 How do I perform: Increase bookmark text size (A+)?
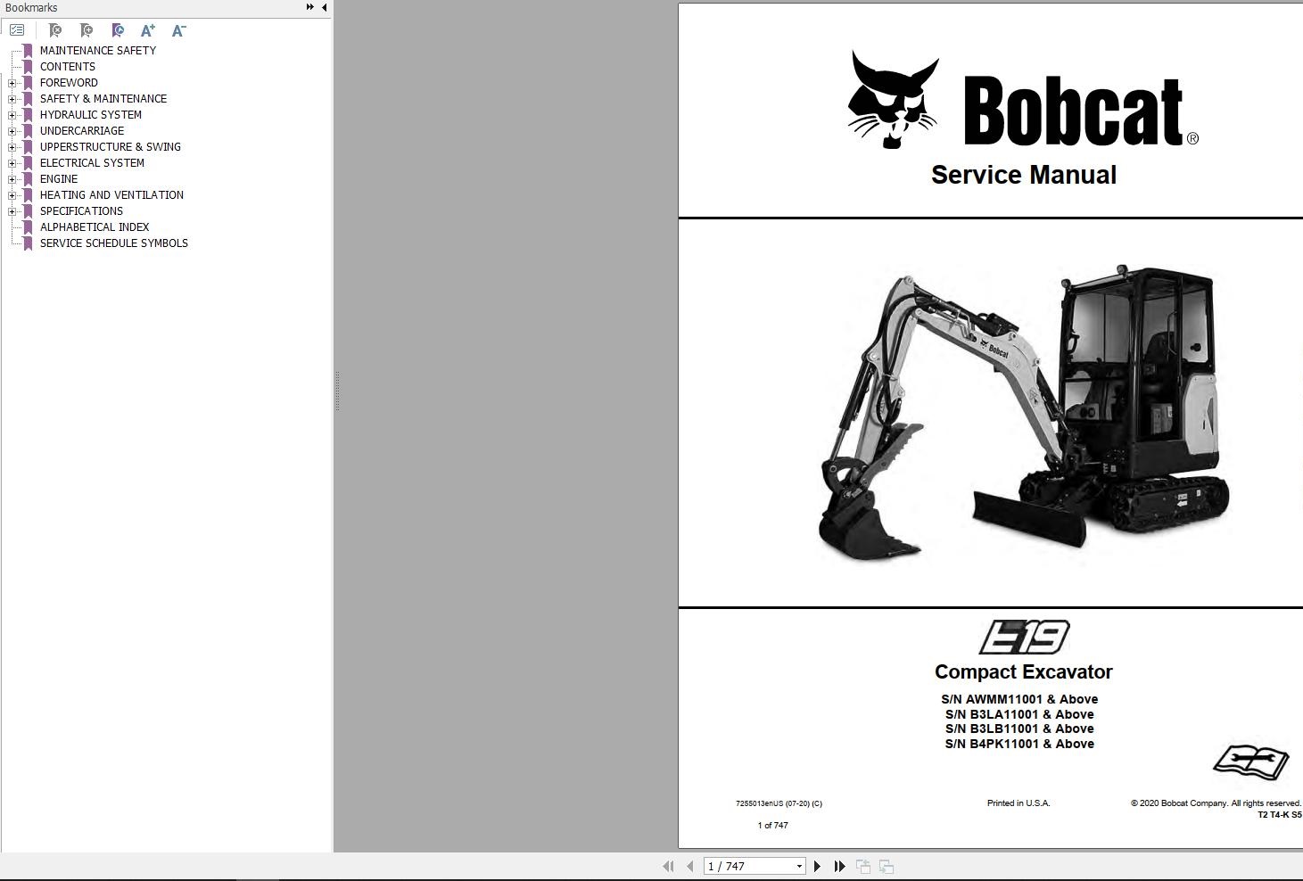pos(148,30)
